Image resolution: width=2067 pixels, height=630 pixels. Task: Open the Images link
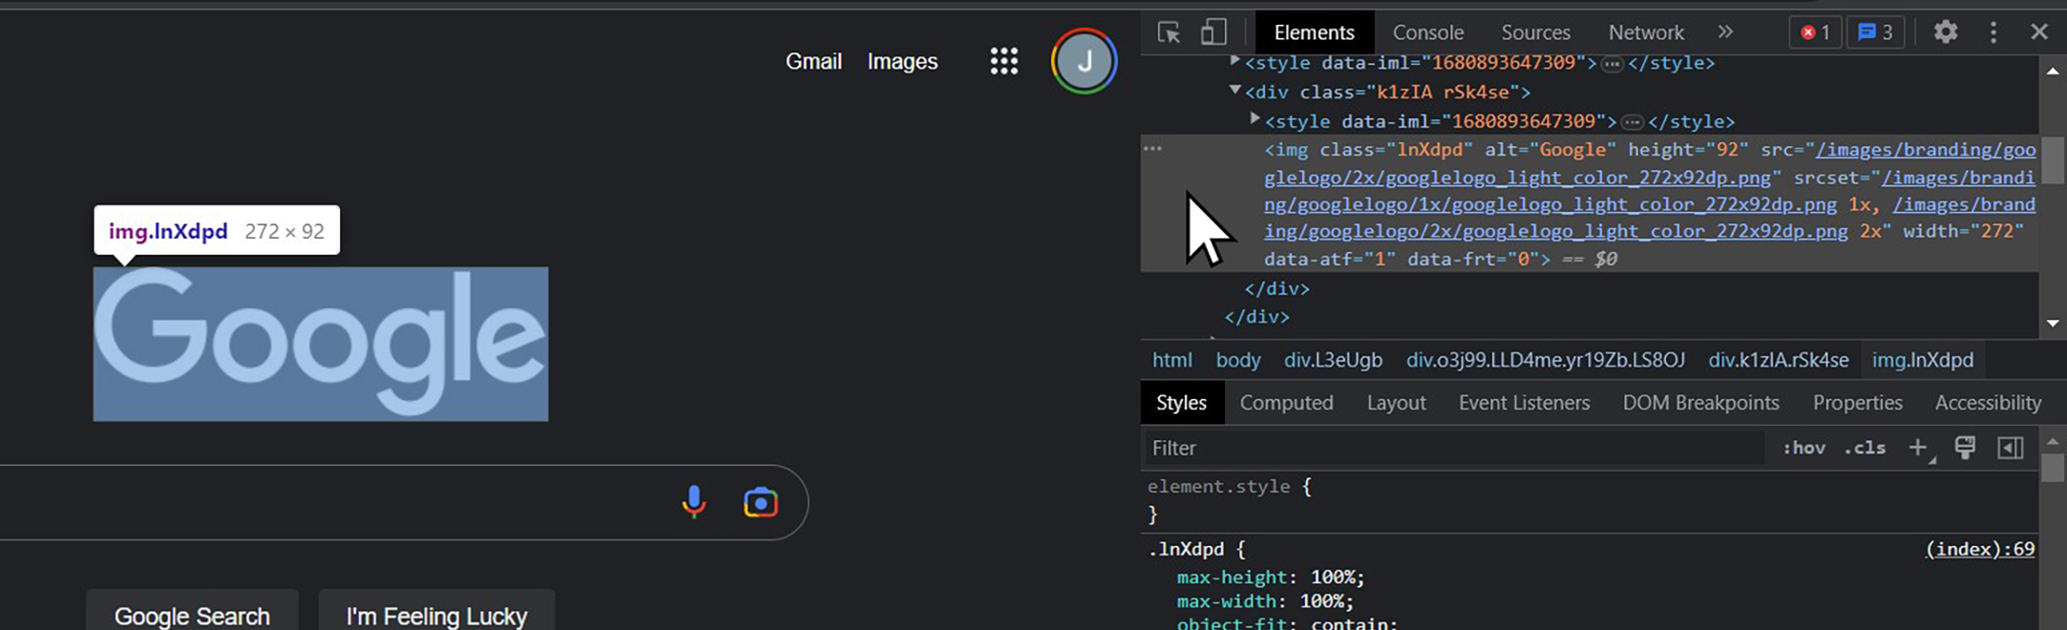pos(902,61)
